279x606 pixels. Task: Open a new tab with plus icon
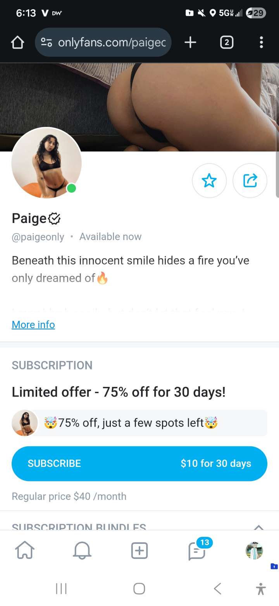tap(190, 43)
